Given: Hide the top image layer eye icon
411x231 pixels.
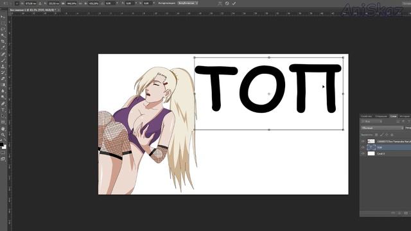Looking at the screenshot, I should 363,141.
